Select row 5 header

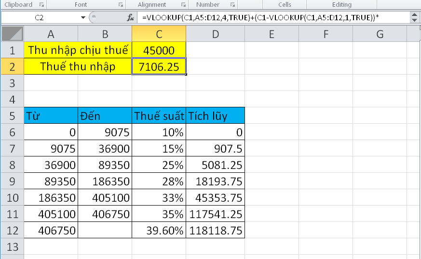coord(13,116)
